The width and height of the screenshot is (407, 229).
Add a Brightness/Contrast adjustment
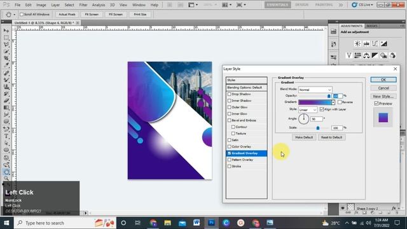(x=357, y=44)
